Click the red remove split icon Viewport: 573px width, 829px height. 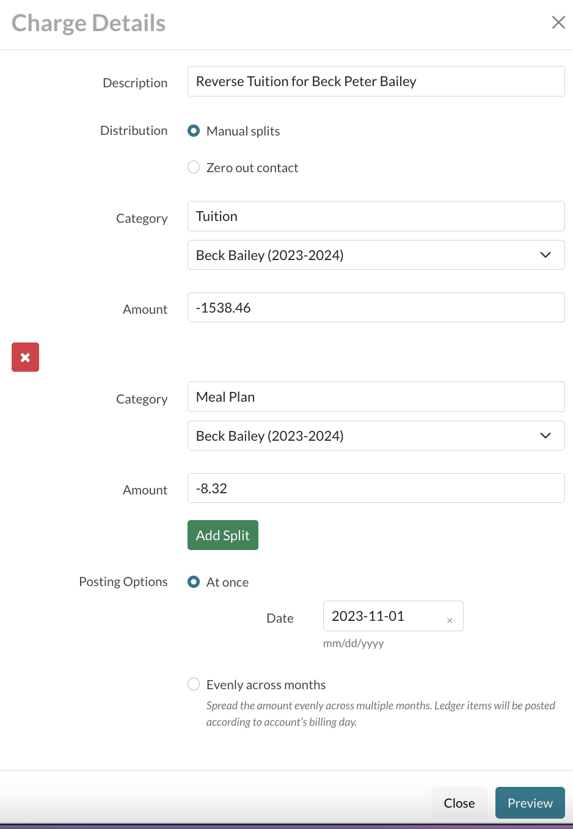tap(25, 357)
